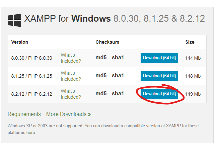Viewport: 218px width, 149px height.
Task: Open What's Included for version 8.0.30
Action: click(x=71, y=58)
